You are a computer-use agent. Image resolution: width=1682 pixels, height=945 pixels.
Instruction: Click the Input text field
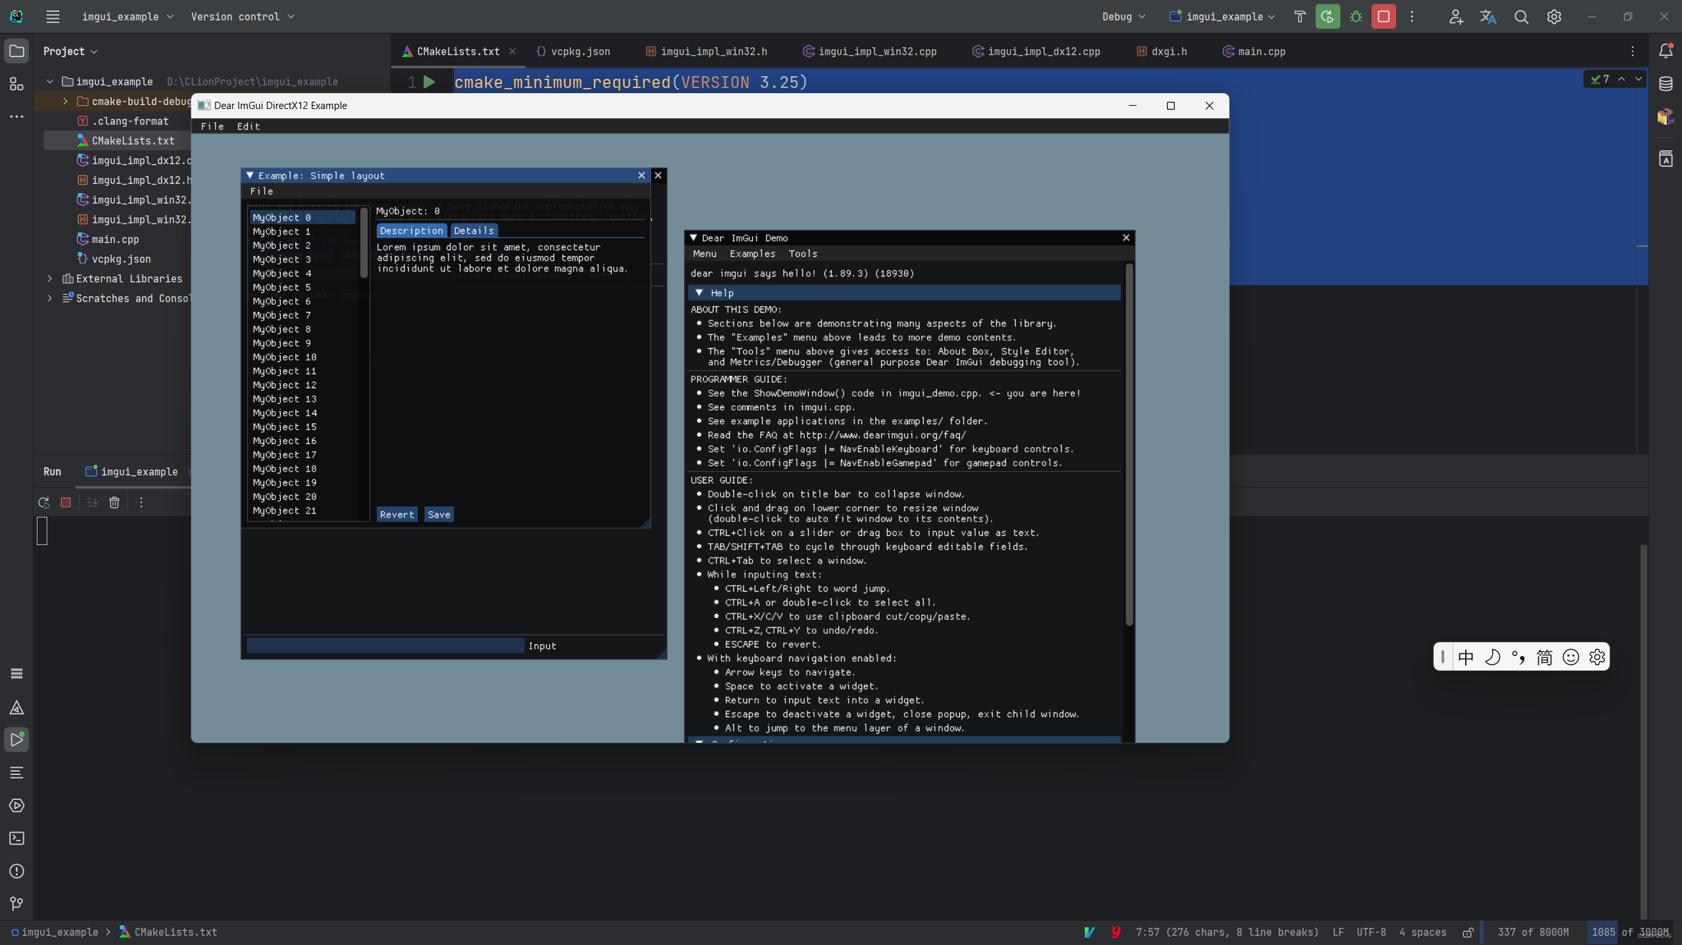[385, 646]
